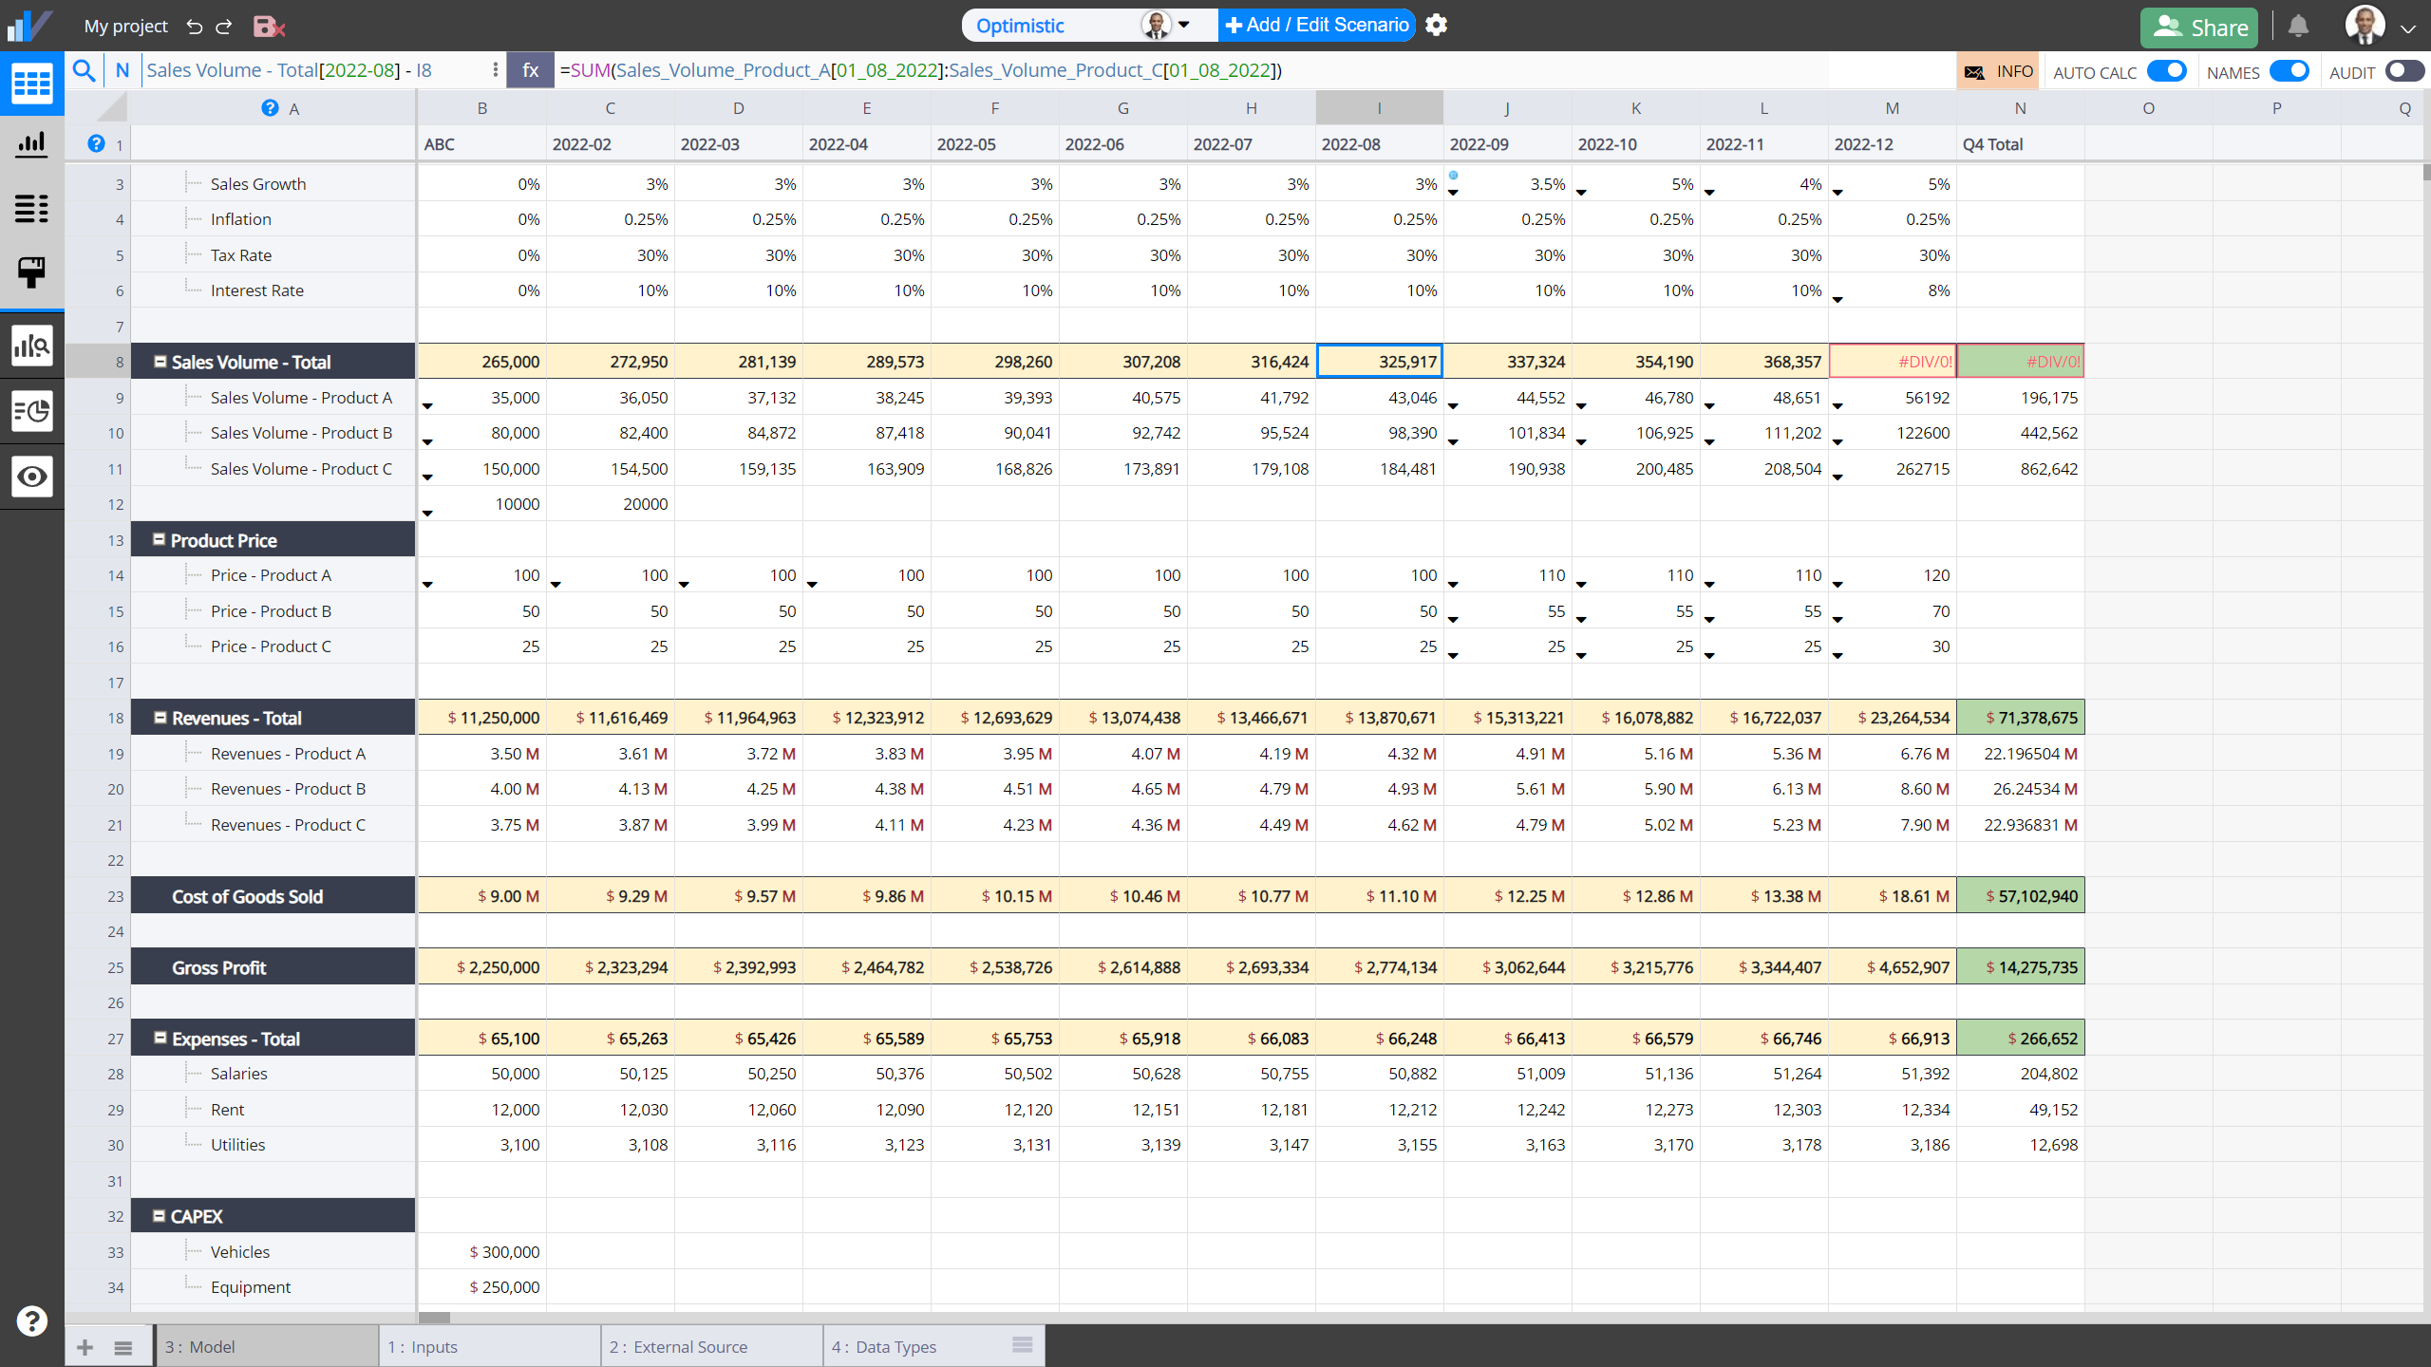The height and width of the screenshot is (1367, 2431).
Task: Open the grid spreadsheet view icon
Action: point(31,84)
